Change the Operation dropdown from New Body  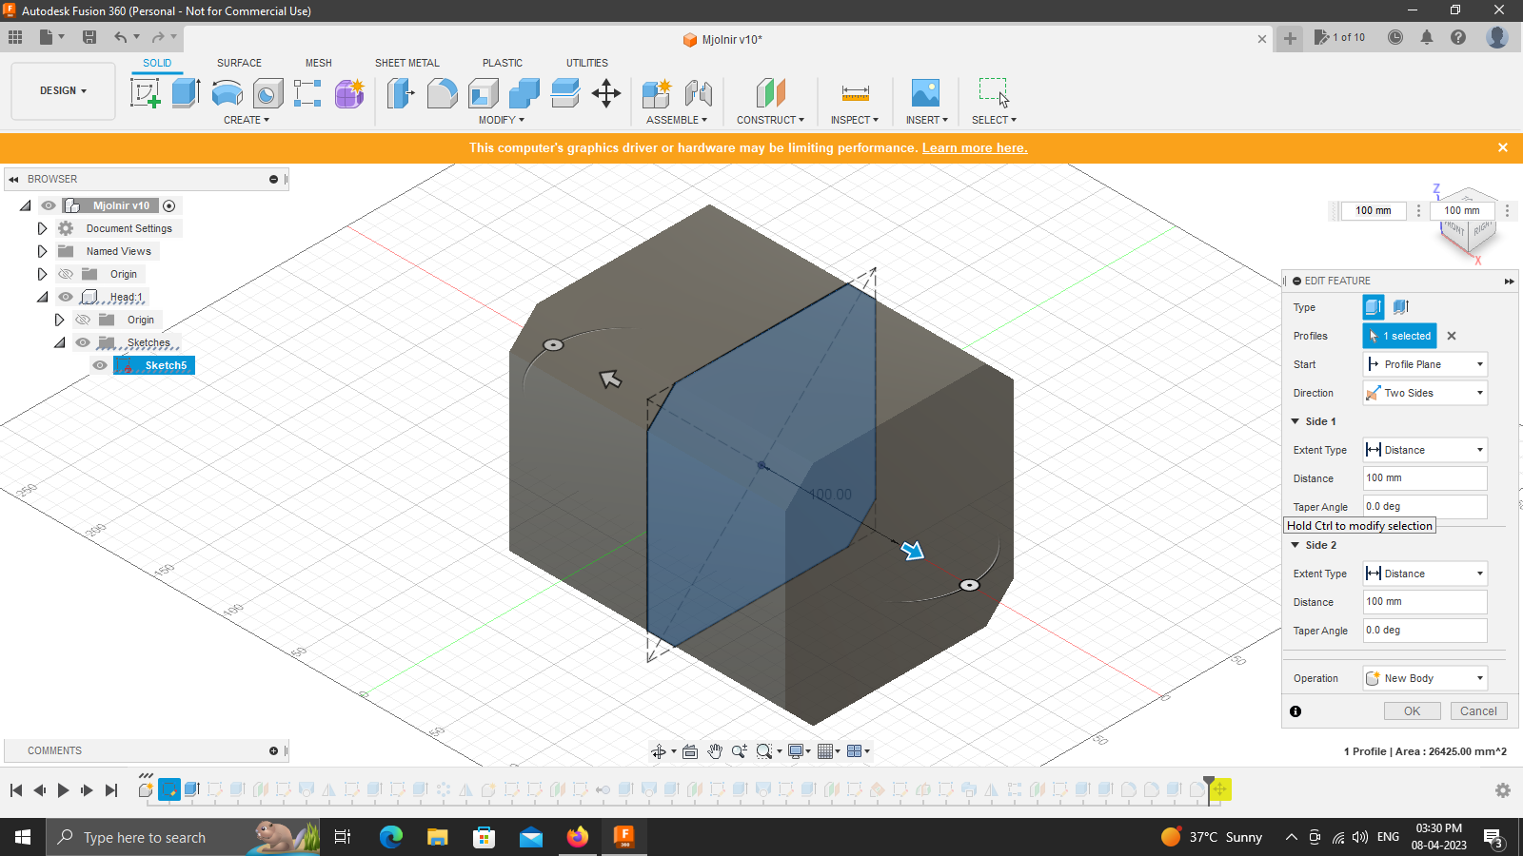(x=1425, y=678)
